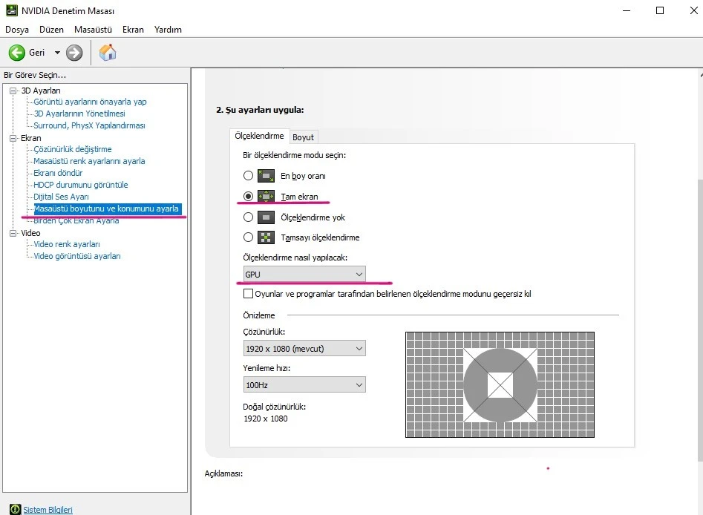Click the 3D Ayarları tree label
Viewport: 703px width, 515px height.
(x=41, y=91)
